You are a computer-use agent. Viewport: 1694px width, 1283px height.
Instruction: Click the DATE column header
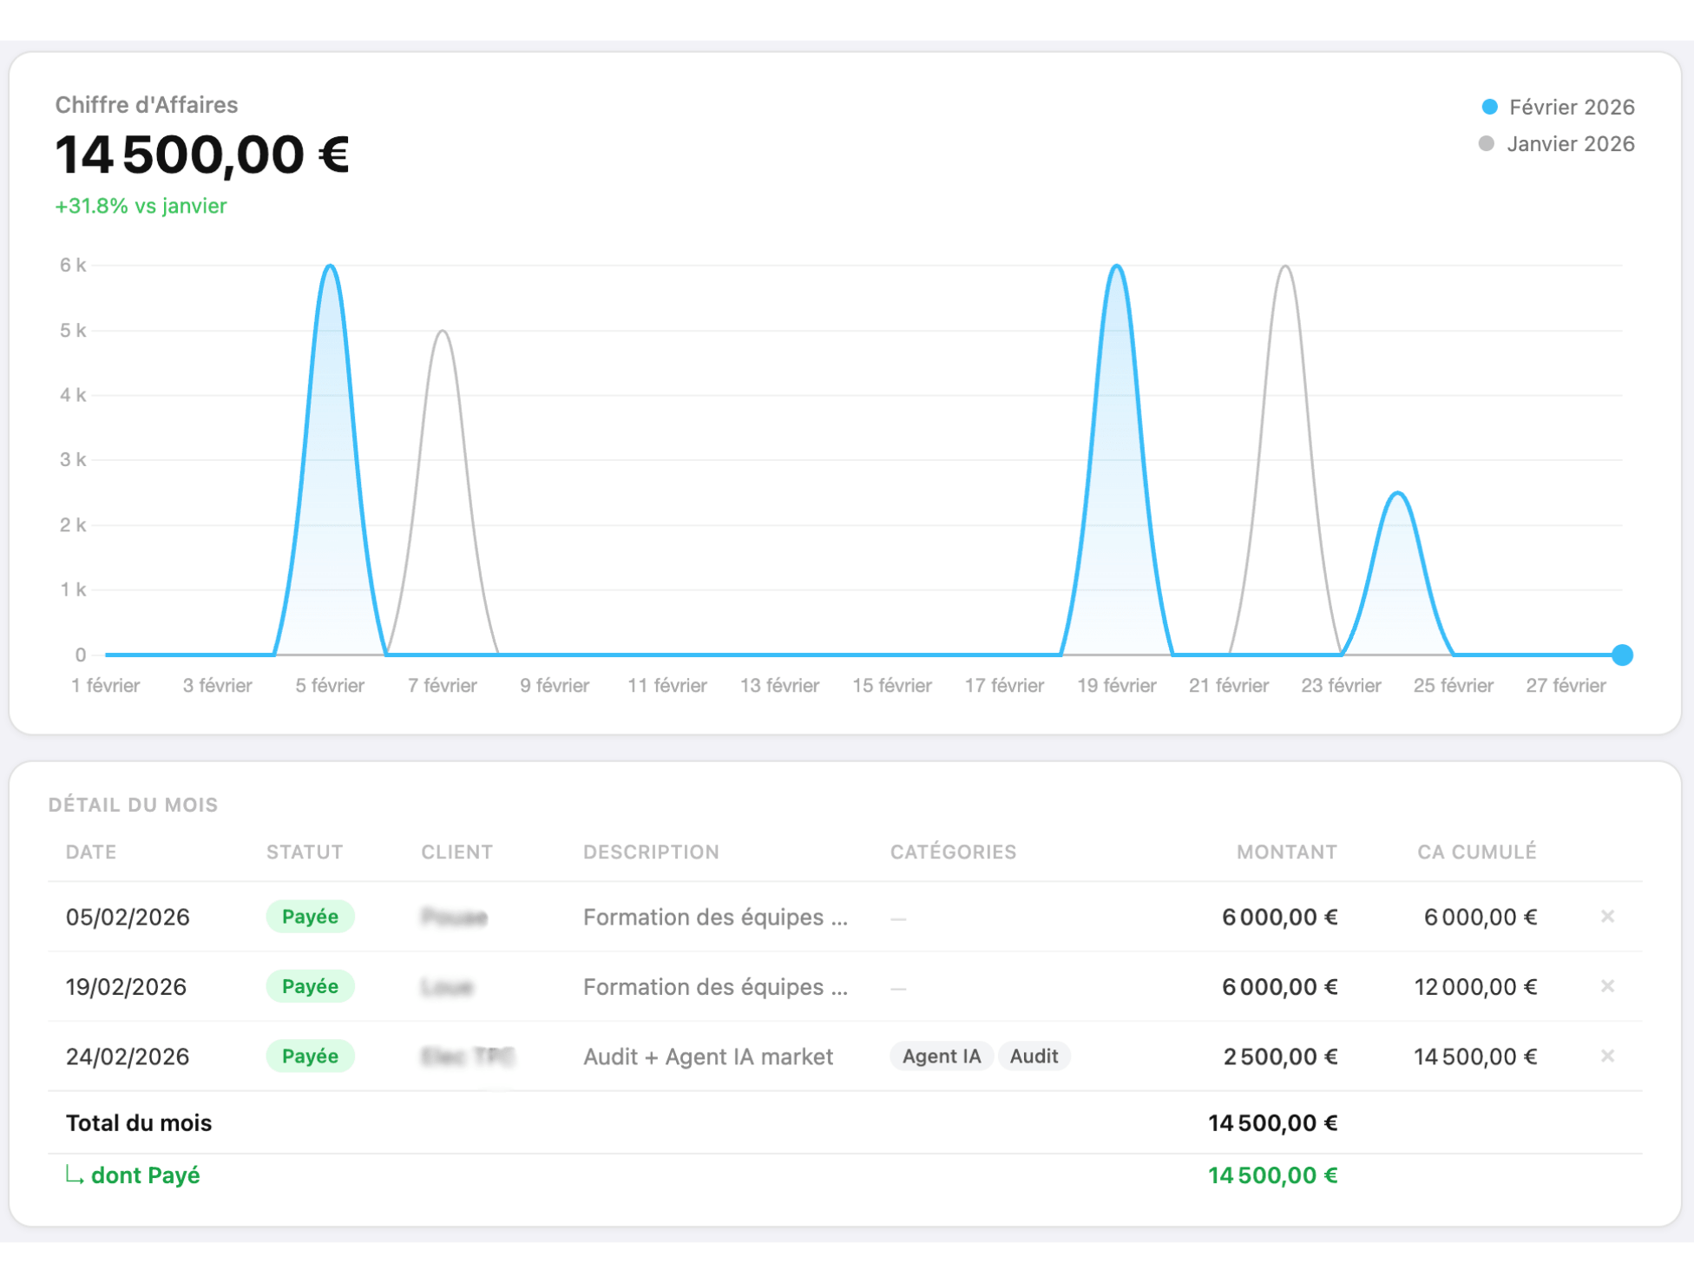coord(91,852)
